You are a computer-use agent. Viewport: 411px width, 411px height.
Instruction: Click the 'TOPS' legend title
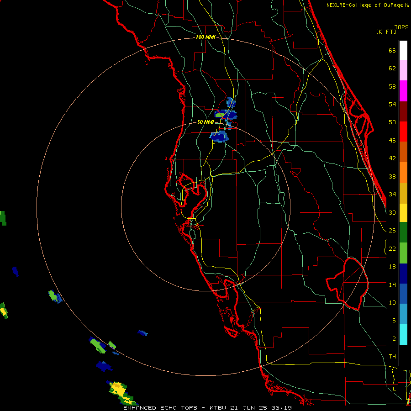tap(401, 27)
